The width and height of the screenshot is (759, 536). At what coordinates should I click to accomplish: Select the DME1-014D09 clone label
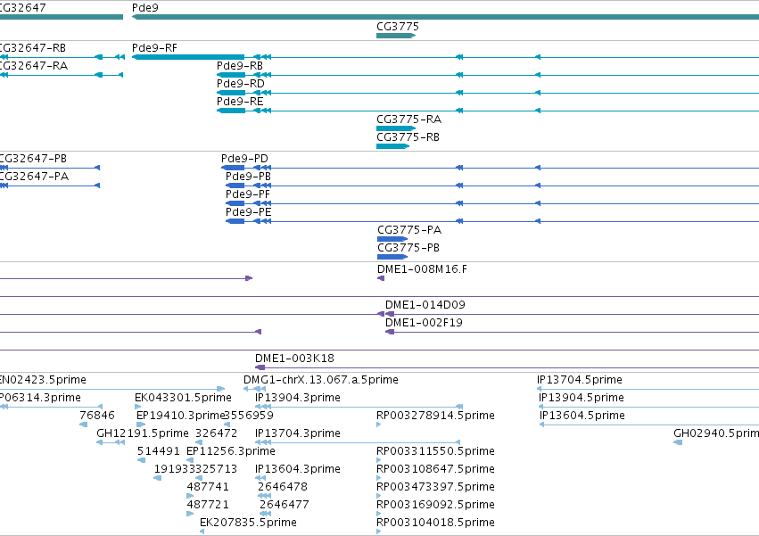pos(425,305)
